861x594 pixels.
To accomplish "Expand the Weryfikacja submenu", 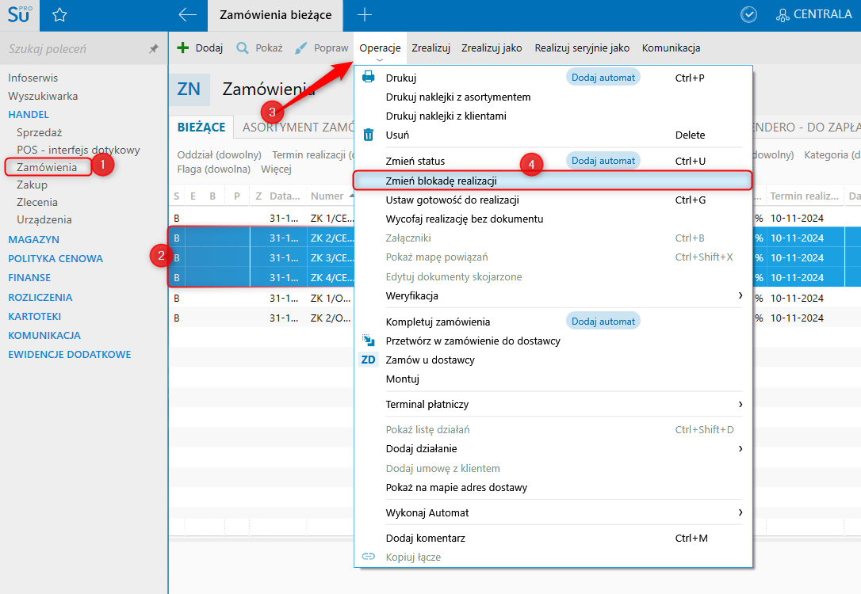I will coord(740,295).
